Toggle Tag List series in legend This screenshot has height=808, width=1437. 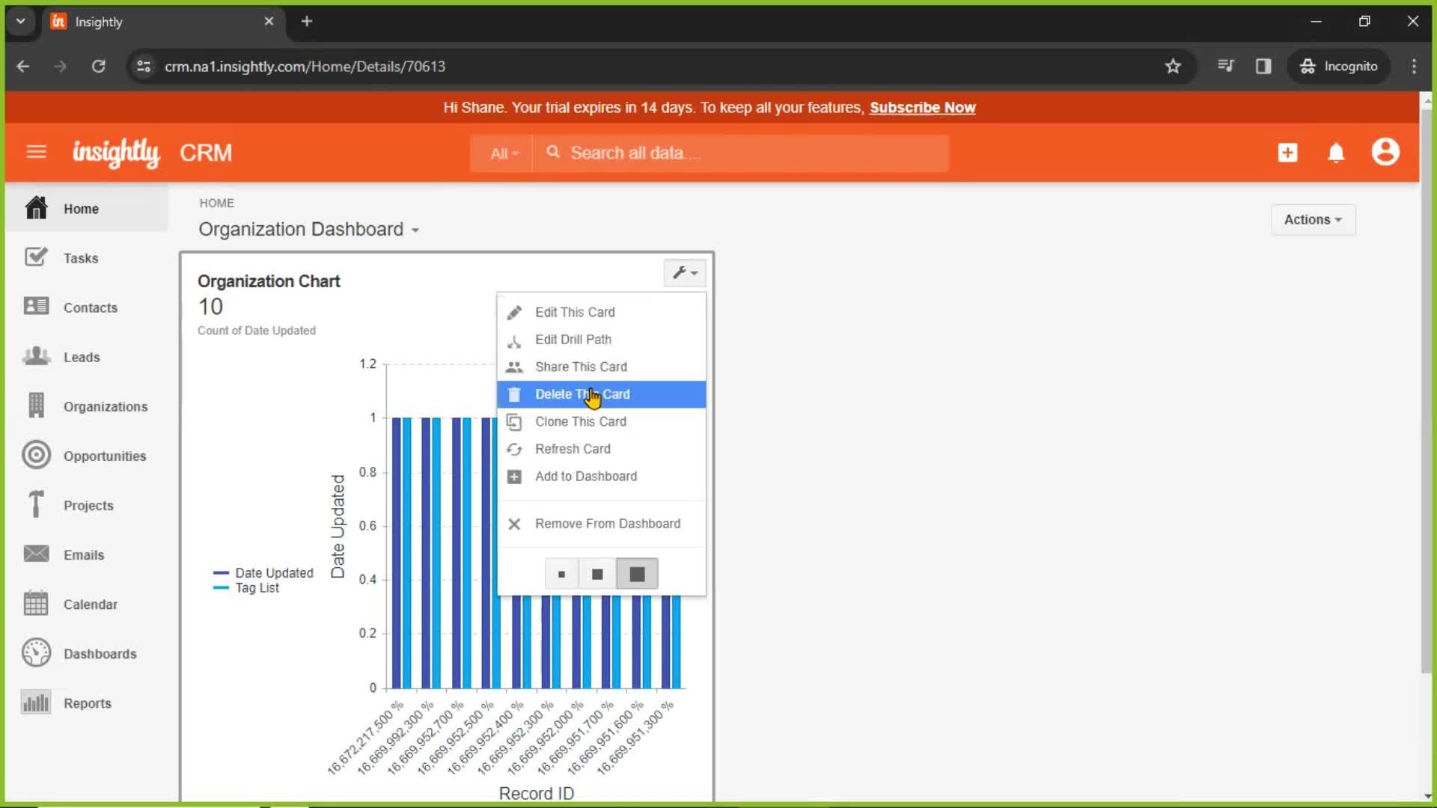(246, 588)
